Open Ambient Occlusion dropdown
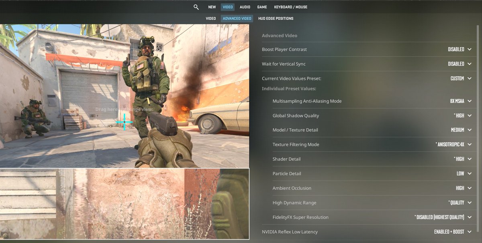Viewport: 482px width, 243px height. pyautogui.click(x=464, y=188)
